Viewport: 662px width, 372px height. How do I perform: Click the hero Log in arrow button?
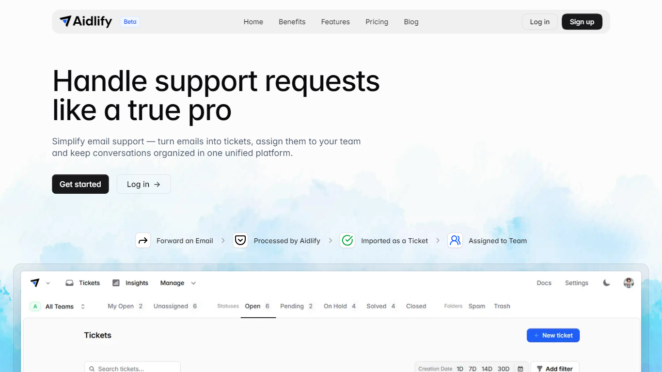coord(144,184)
